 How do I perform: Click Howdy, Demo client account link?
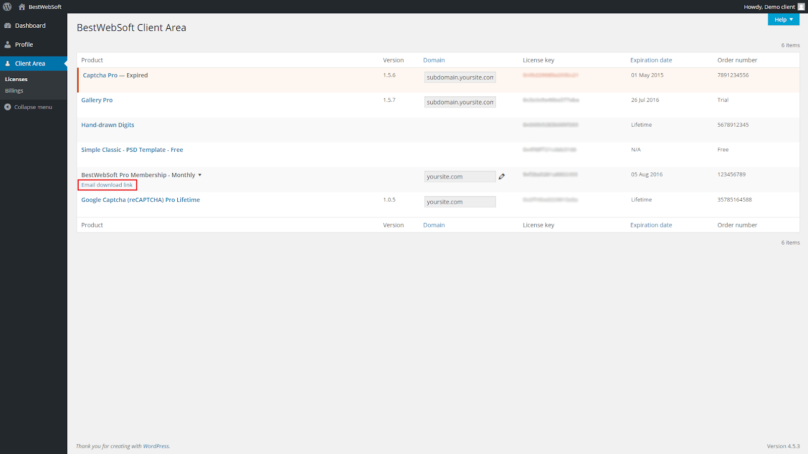click(769, 7)
